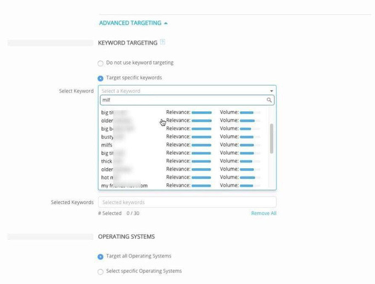Click the Select Keyword dropdown arrow

pos(271,91)
